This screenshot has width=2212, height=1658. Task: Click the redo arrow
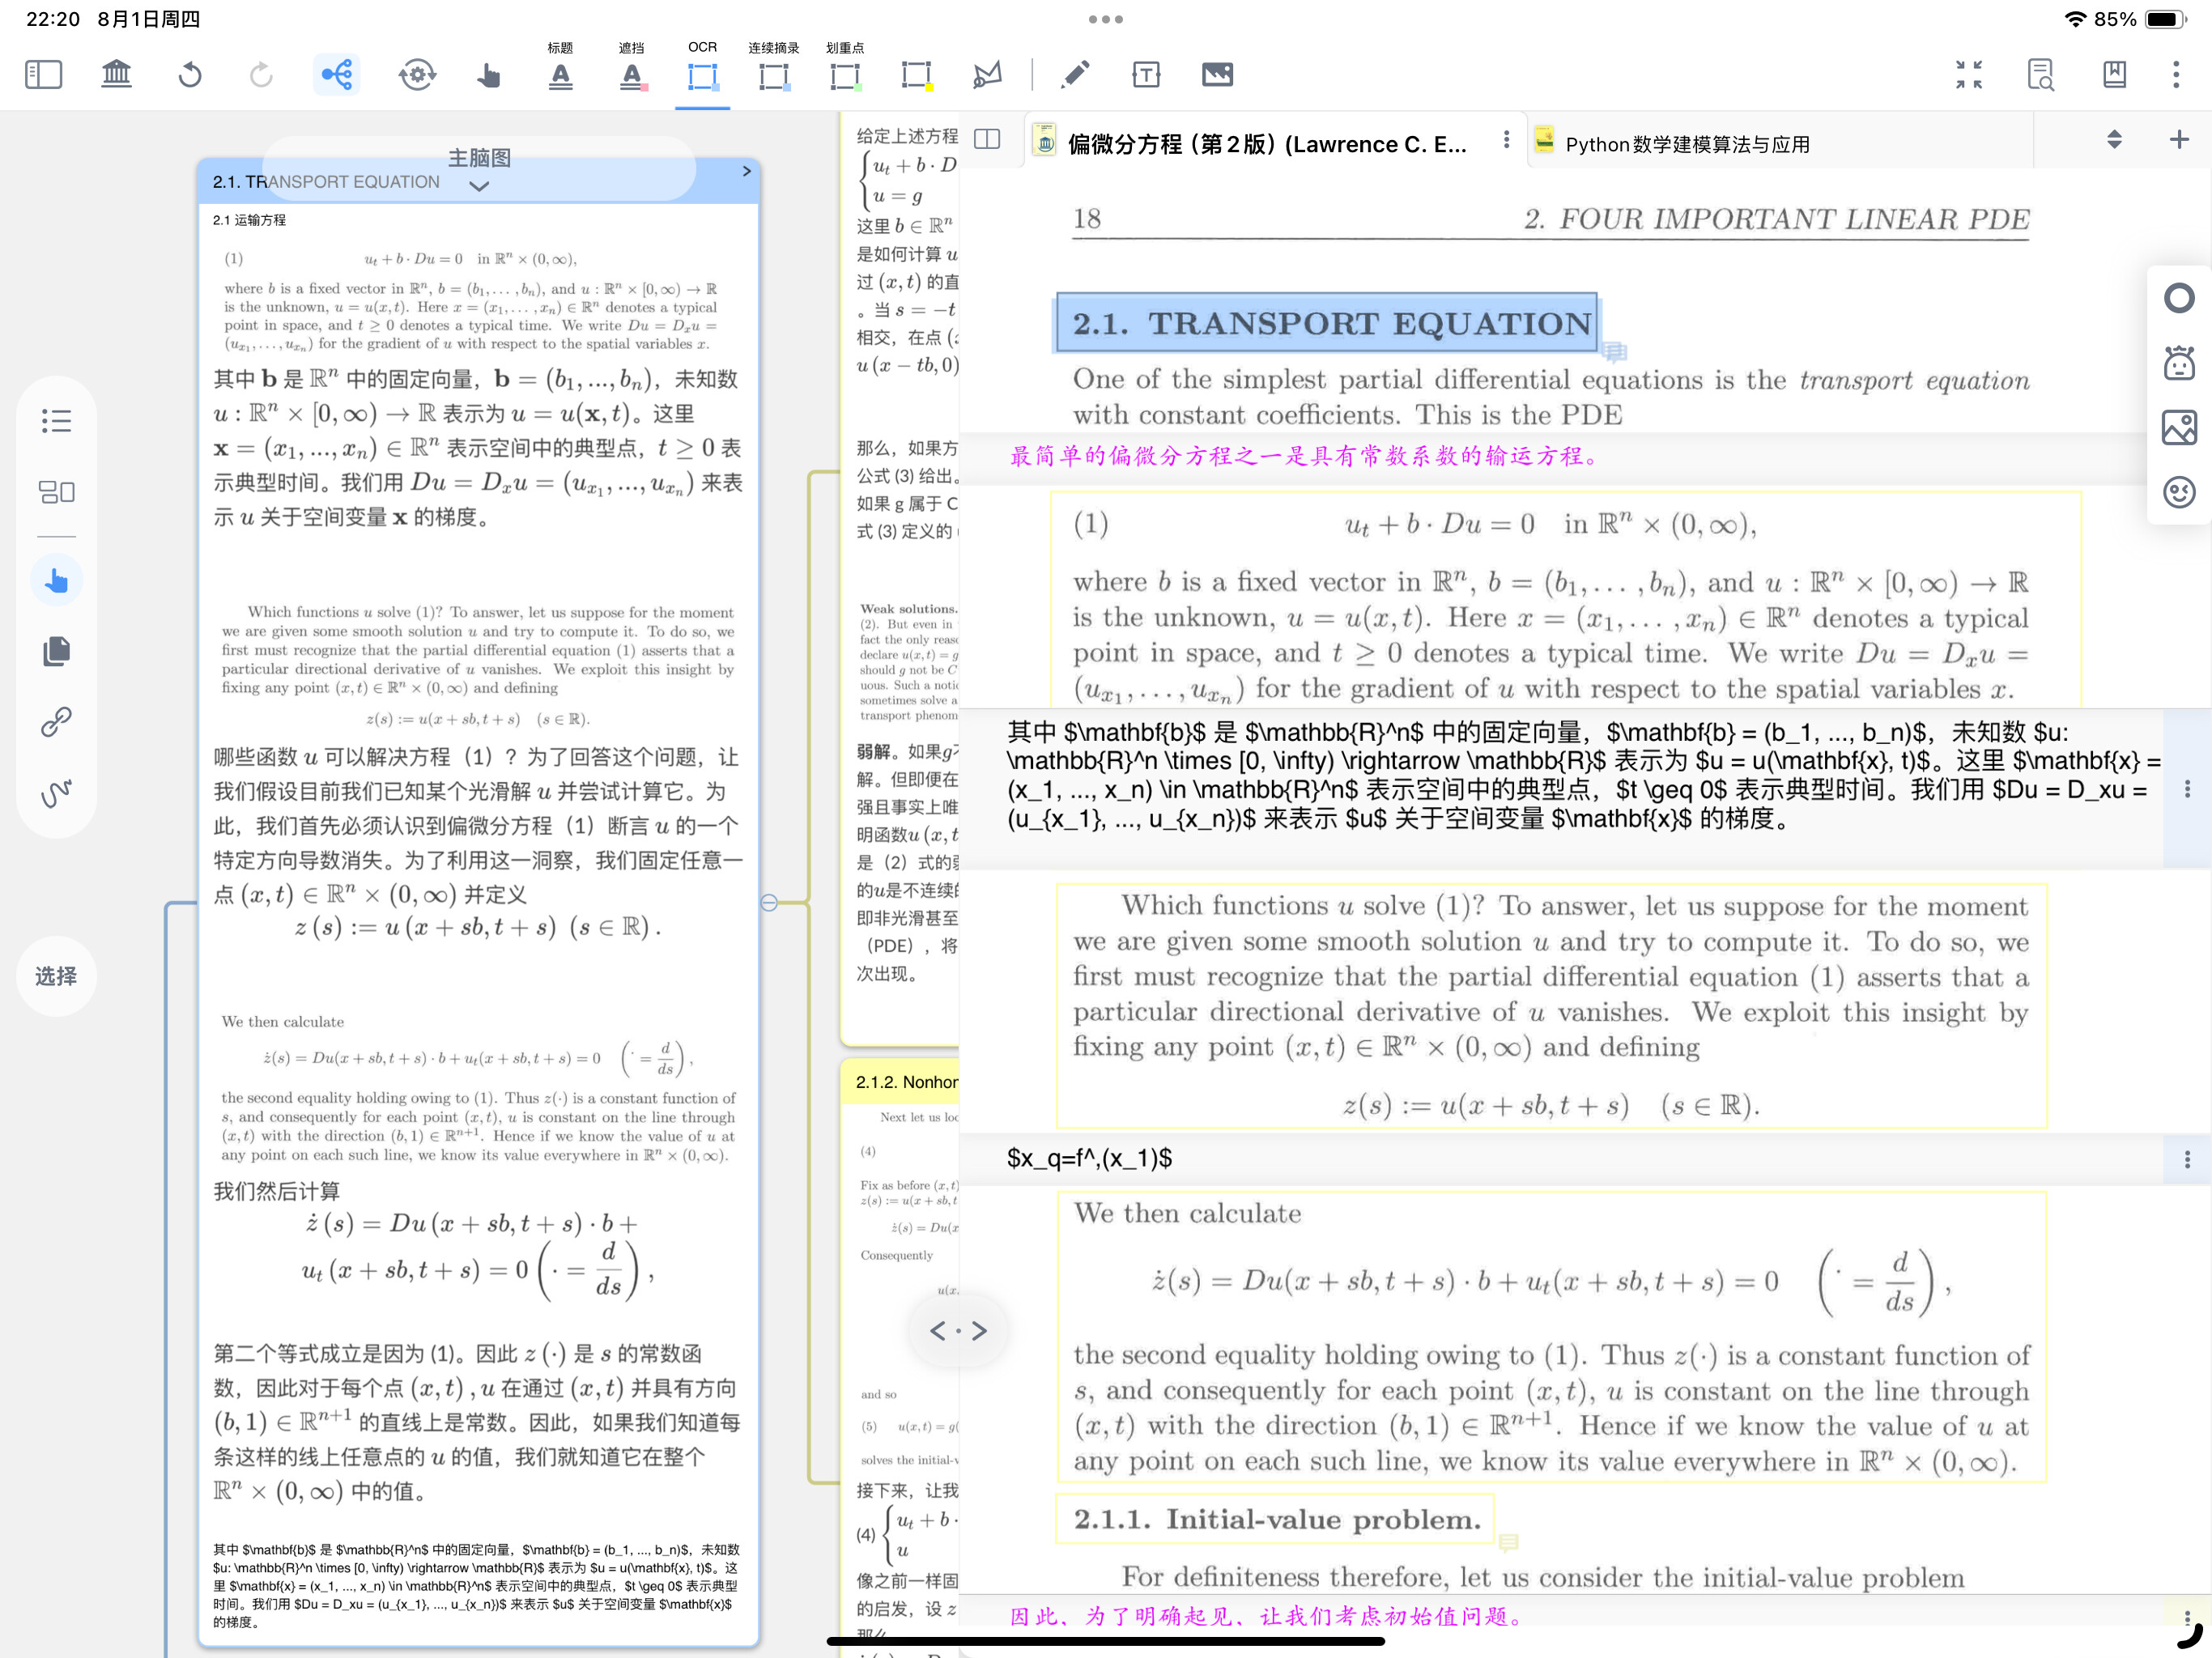point(261,75)
